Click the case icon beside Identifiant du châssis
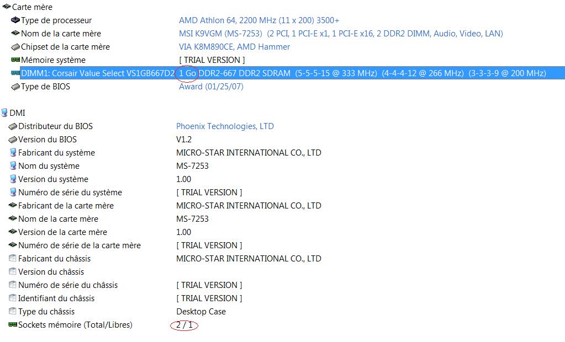The image size is (565, 342). [13, 298]
